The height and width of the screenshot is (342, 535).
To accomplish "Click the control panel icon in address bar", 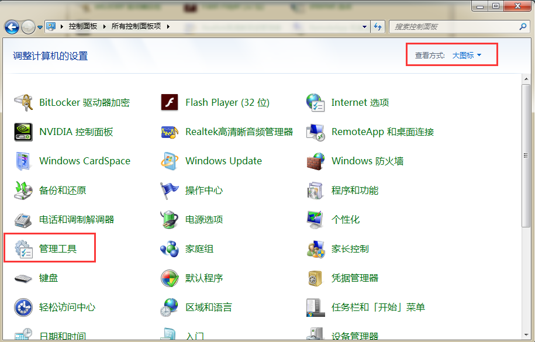I will 51,26.
